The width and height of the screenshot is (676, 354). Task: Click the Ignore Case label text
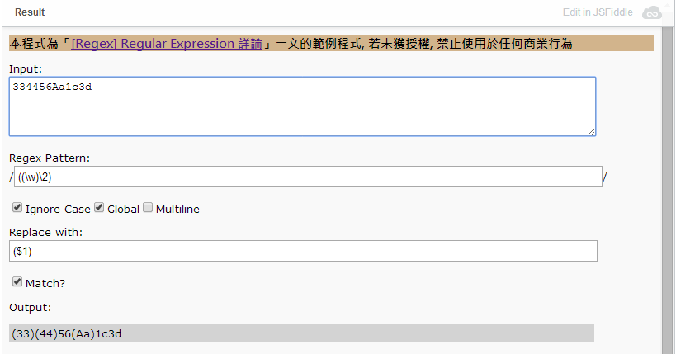pyautogui.click(x=58, y=209)
